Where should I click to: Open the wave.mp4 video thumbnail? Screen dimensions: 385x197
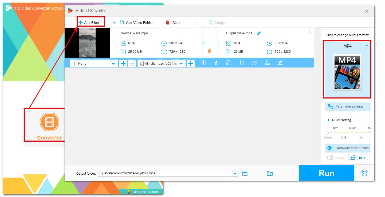click(87, 43)
